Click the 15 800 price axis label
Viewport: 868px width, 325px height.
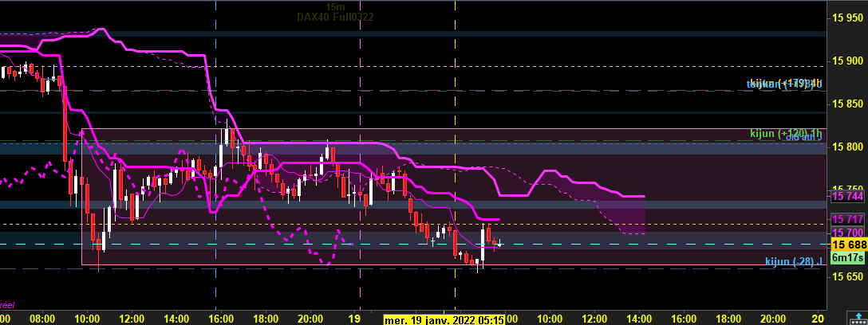pyautogui.click(x=847, y=147)
